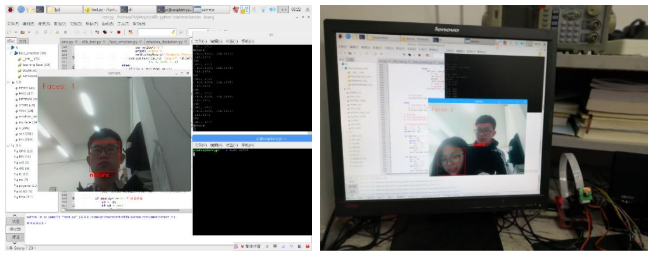Viewport: 655px width, 257px height.
Task: Open the file manager in the taskbar
Action: pos(30,9)
